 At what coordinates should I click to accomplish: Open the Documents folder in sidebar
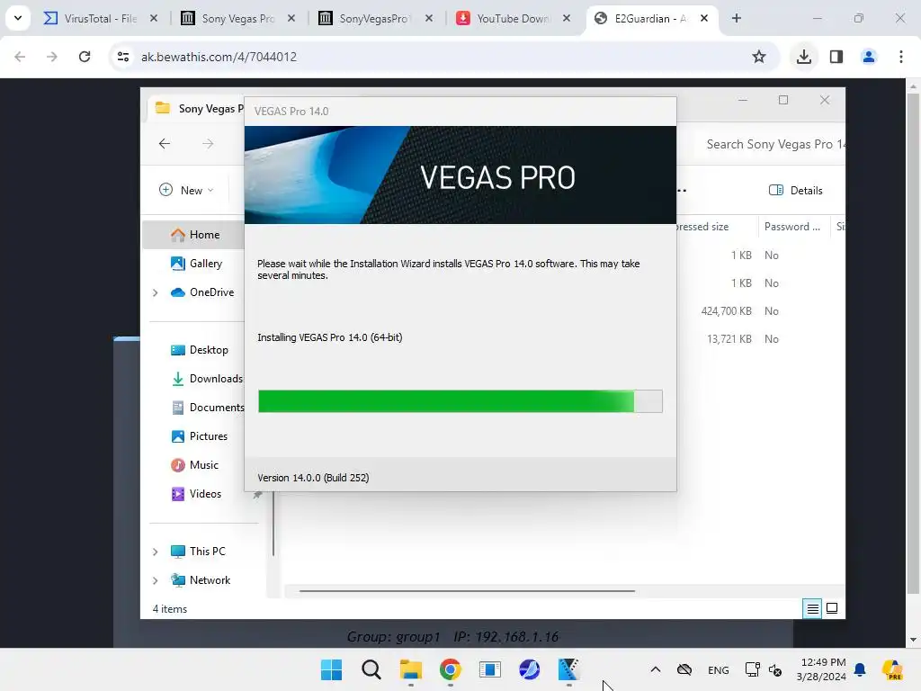point(207,408)
